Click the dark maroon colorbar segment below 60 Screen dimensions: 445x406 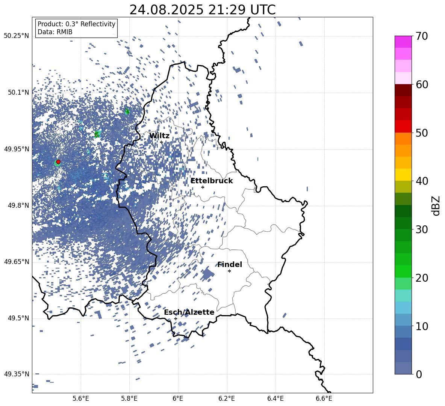[x=403, y=91]
